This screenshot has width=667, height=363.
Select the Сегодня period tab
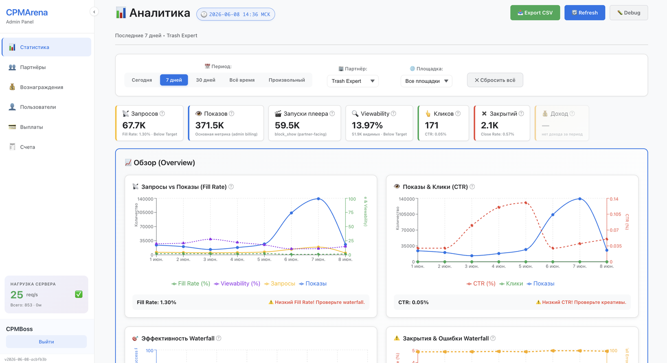click(x=142, y=80)
